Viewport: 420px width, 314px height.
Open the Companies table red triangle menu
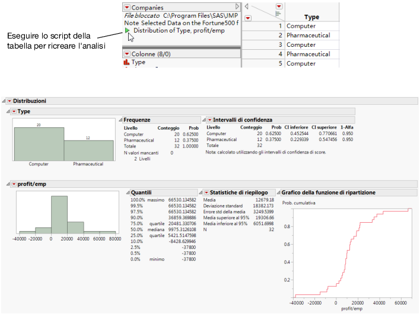[127, 7]
